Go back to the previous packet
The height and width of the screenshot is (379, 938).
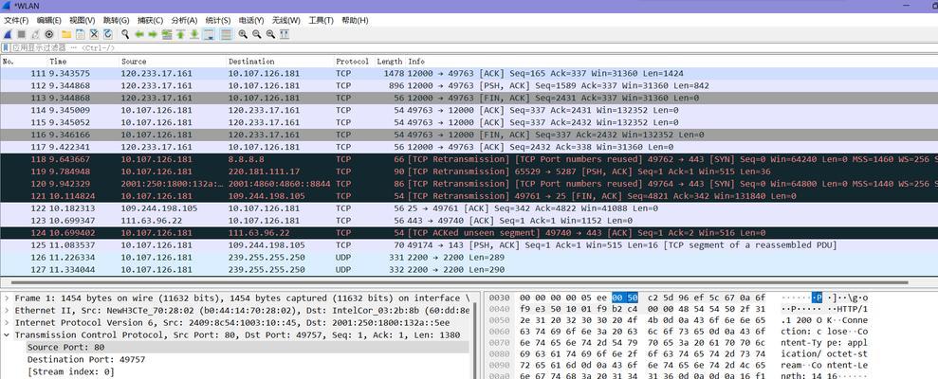point(138,34)
